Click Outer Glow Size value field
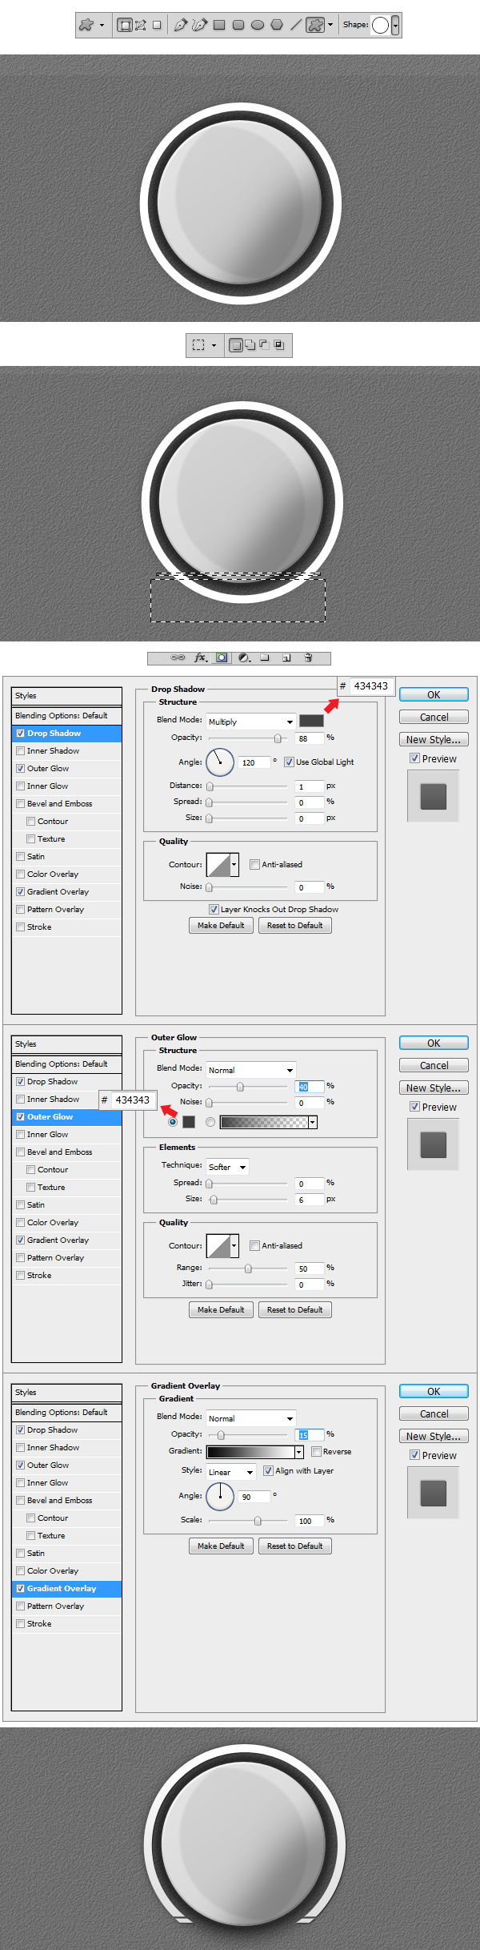Screen dimensions: 480x1950 pyautogui.click(x=310, y=1200)
